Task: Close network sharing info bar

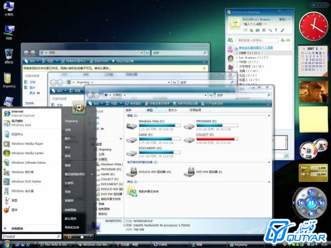Action: pyautogui.click(x=204, y=68)
